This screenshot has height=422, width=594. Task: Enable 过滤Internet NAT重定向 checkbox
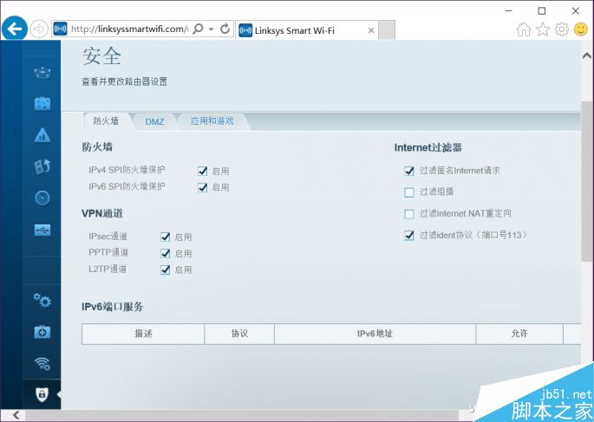tap(409, 214)
